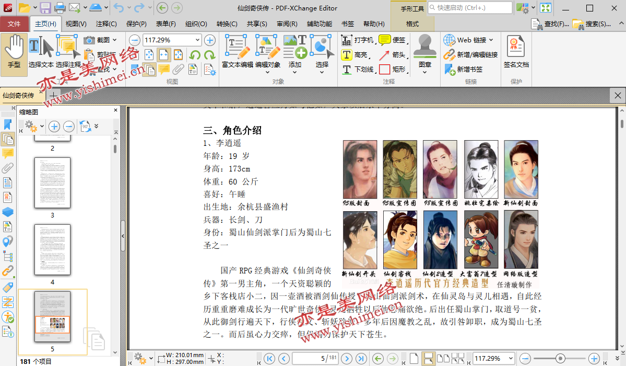626x366 pixels.
Task: Enlarge thumbnails with the plus button
Action: pyautogui.click(x=54, y=127)
